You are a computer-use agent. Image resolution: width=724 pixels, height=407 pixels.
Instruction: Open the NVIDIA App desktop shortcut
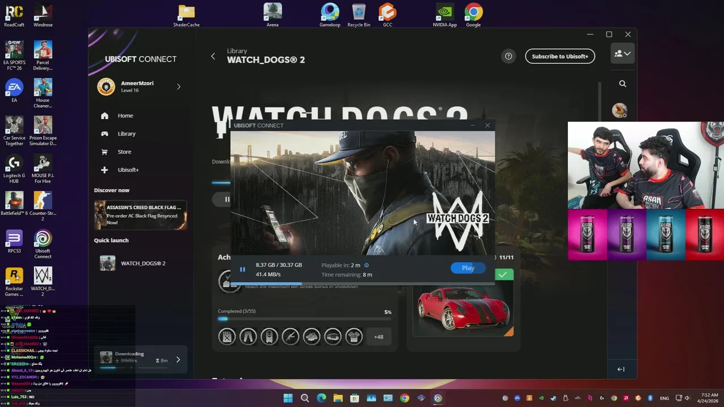pos(445,15)
